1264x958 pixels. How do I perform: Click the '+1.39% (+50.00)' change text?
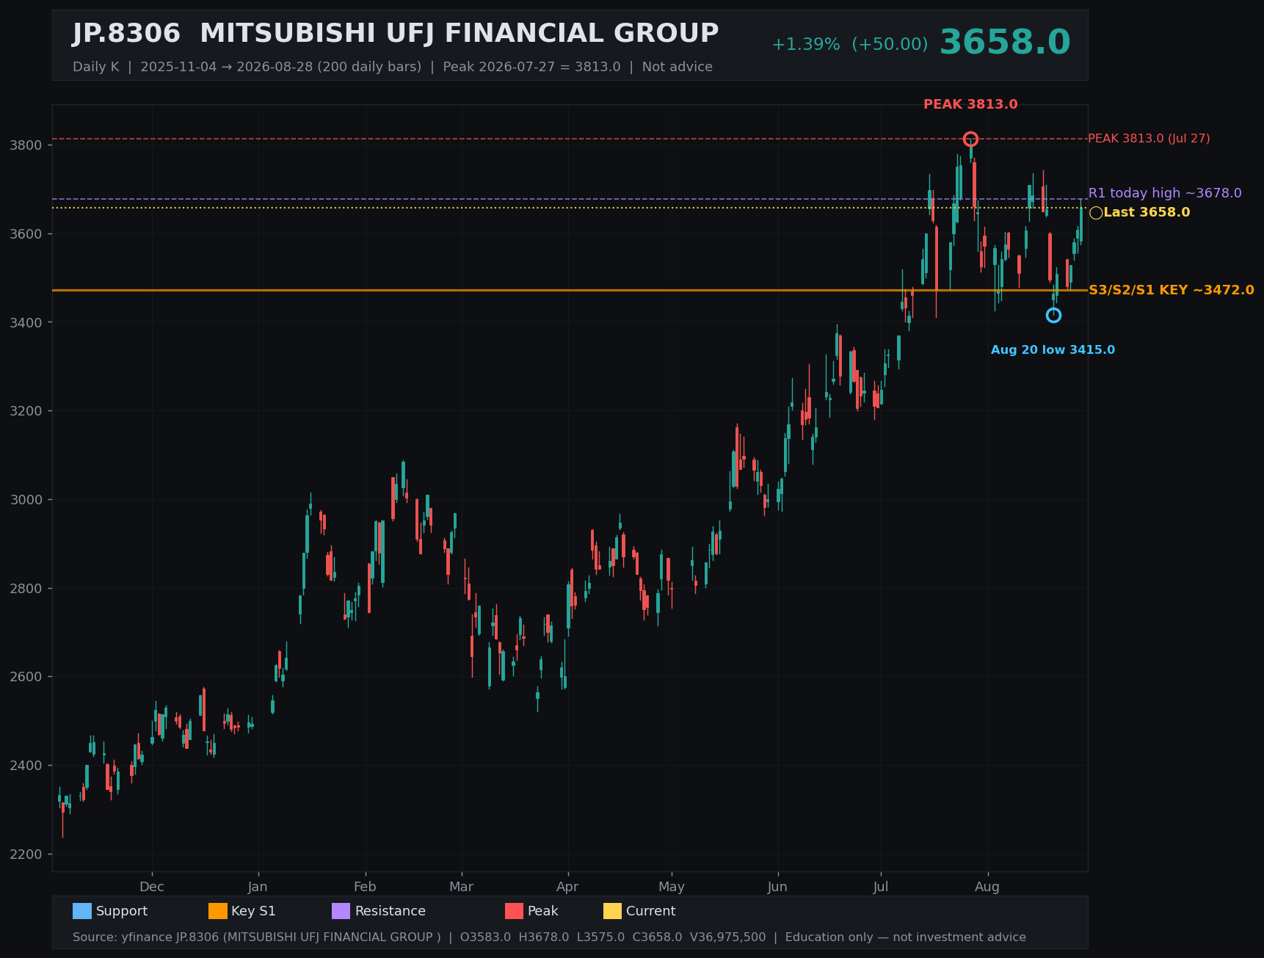click(x=849, y=44)
